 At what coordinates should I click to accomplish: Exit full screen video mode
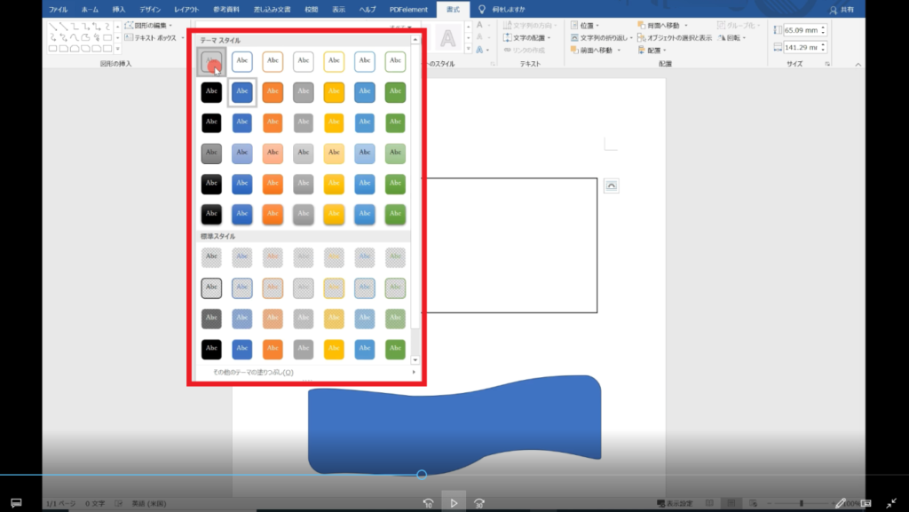891,503
